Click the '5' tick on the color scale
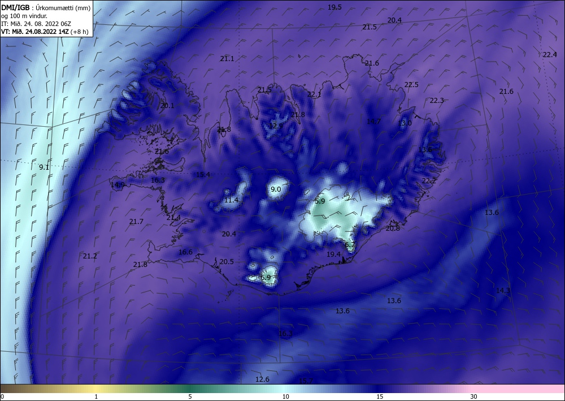 click(190, 396)
